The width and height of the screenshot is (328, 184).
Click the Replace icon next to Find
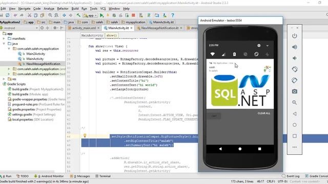(56, 15)
